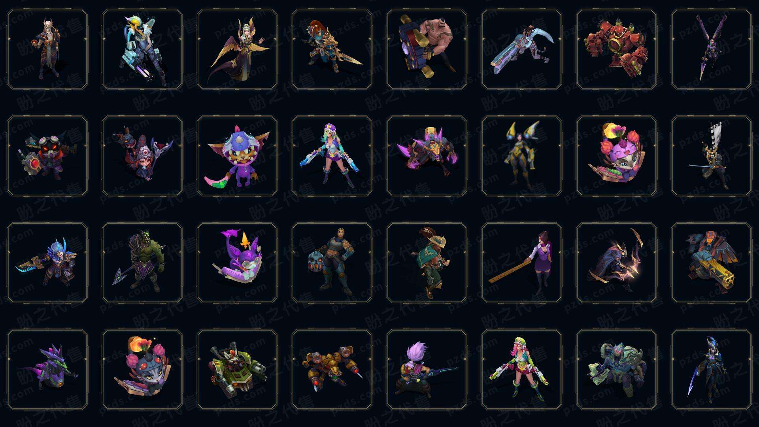Pick the samurai with checkered banner
759x427 pixels.
click(712, 156)
